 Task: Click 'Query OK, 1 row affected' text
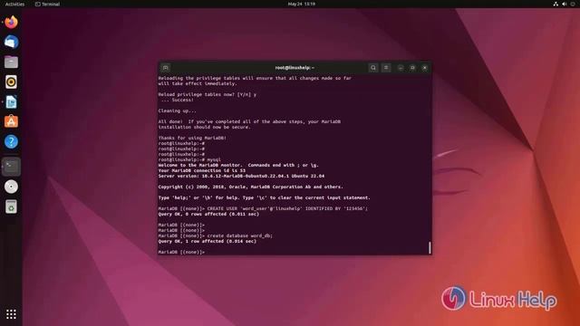coord(208,242)
